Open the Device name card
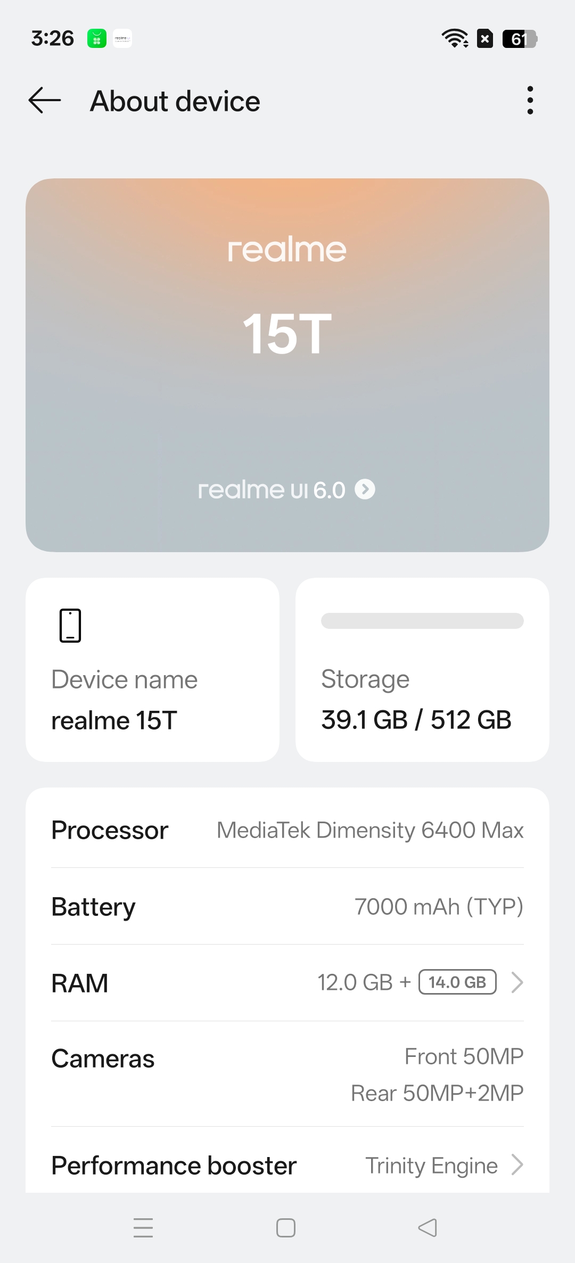The height and width of the screenshot is (1263, 575). point(152,692)
